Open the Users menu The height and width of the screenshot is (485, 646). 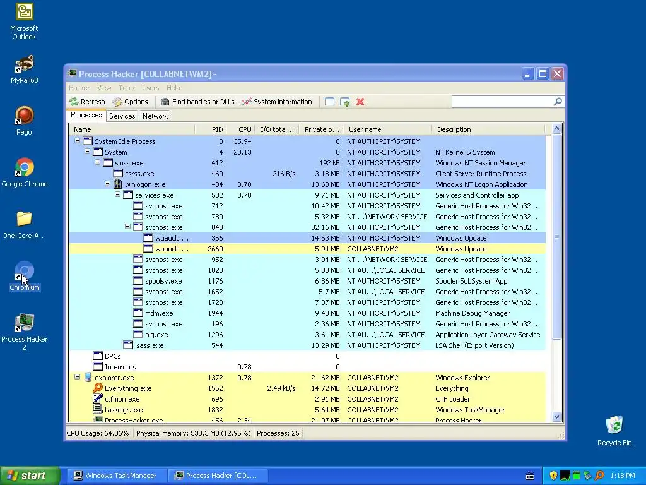150,88
